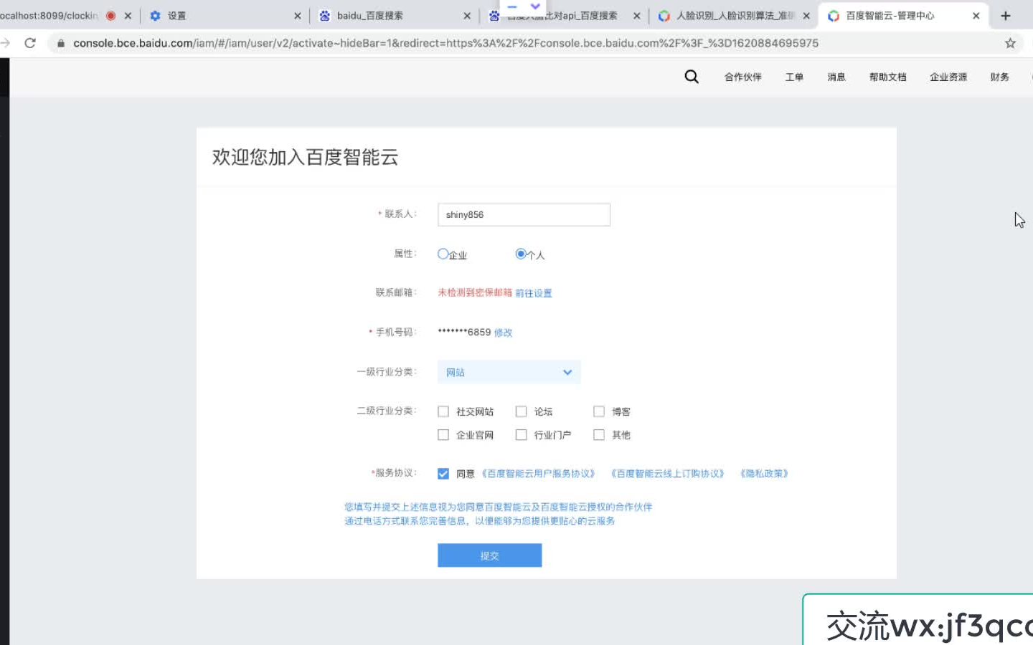Reload the page with the refresh icon
Screen dimensions: 1033x645
point(30,43)
